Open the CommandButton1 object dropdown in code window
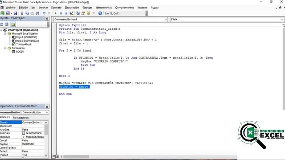This screenshot has width=285, height=160. click(166, 20)
